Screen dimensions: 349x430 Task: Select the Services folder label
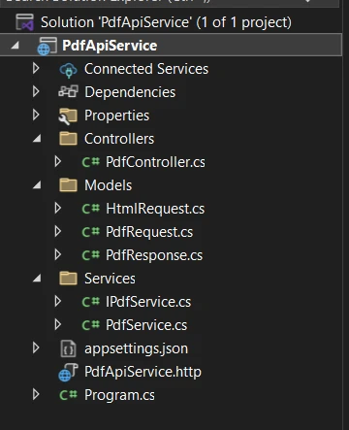click(110, 279)
